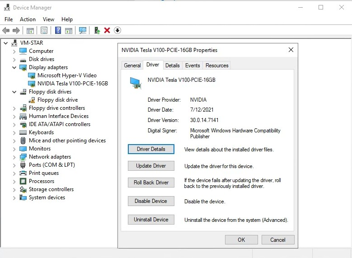The image size is (352, 258).
Task: Click the Keyboards category icon
Action: point(23,132)
